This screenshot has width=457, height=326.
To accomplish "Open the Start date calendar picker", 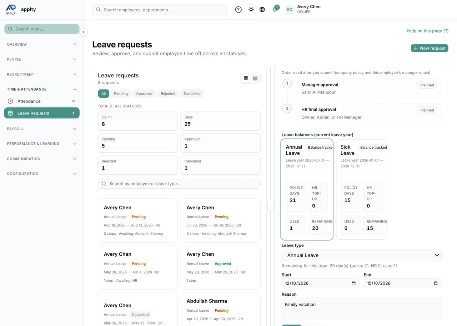I will 353,283.
